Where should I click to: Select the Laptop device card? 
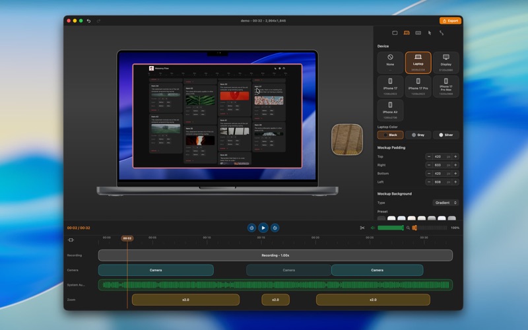click(x=418, y=63)
